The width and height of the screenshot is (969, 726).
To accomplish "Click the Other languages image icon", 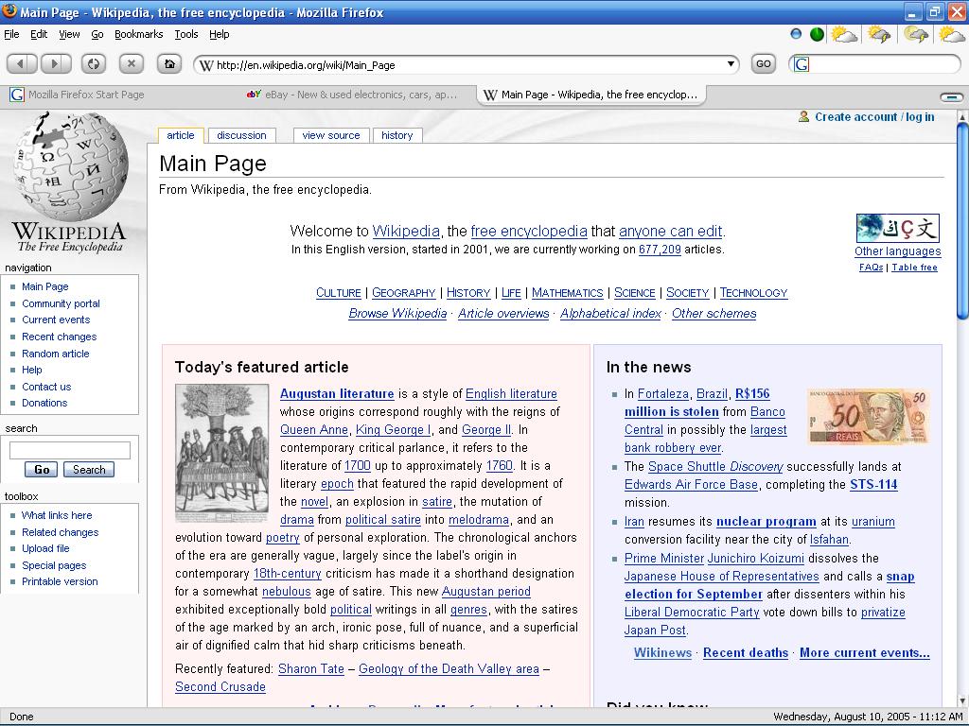I will coord(897,228).
